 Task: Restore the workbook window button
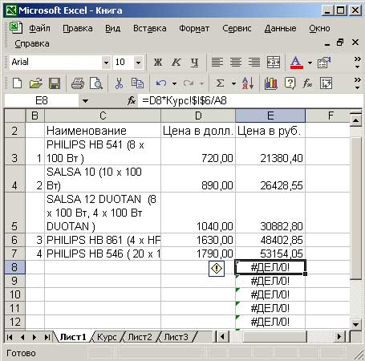coord(340,43)
